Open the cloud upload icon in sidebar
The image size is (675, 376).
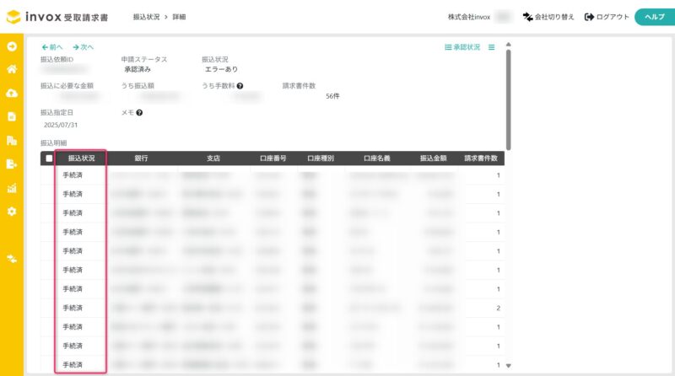[12, 93]
